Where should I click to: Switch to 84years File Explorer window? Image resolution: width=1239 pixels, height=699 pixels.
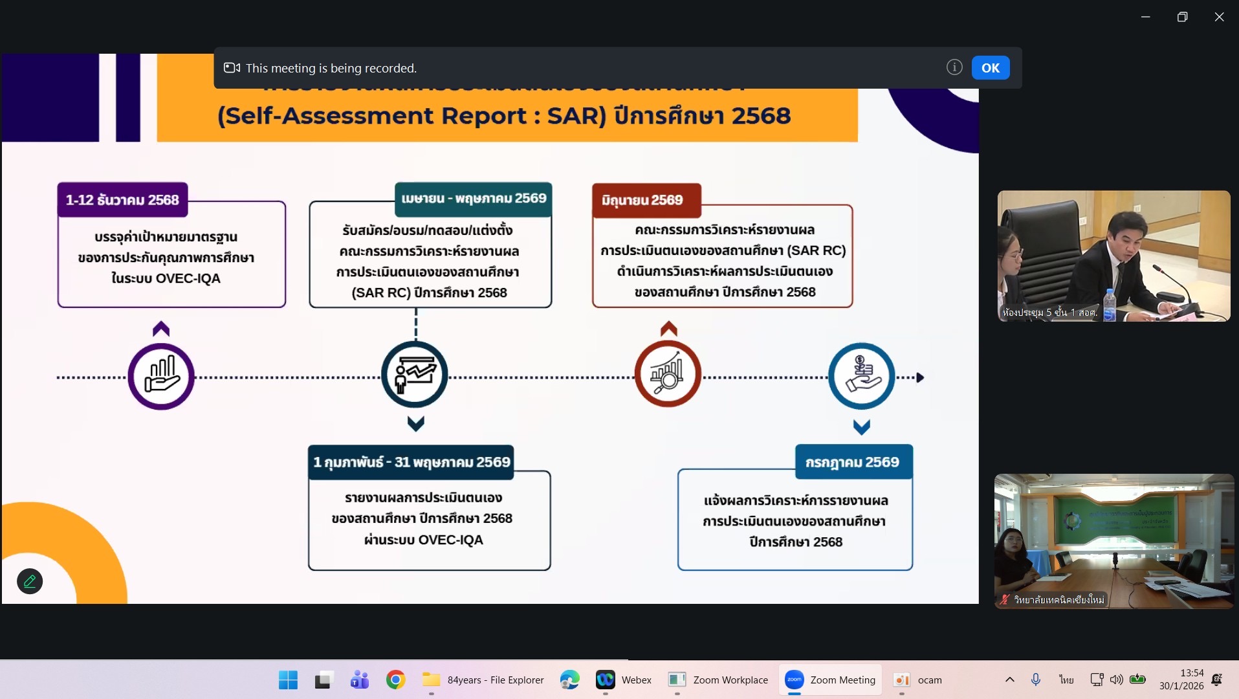(483, 680)
